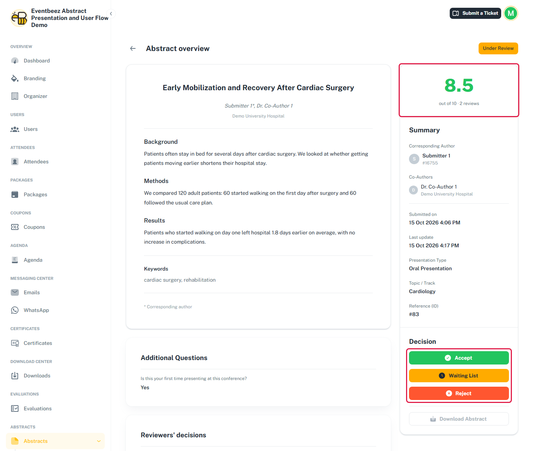Click the keywords 'cardiac surgery, rehabilitation'
This screenshot has width=533, height=451.
(x=180, y=280)
